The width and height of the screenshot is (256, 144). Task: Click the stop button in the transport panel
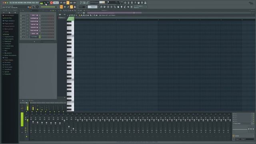(48, 3)
